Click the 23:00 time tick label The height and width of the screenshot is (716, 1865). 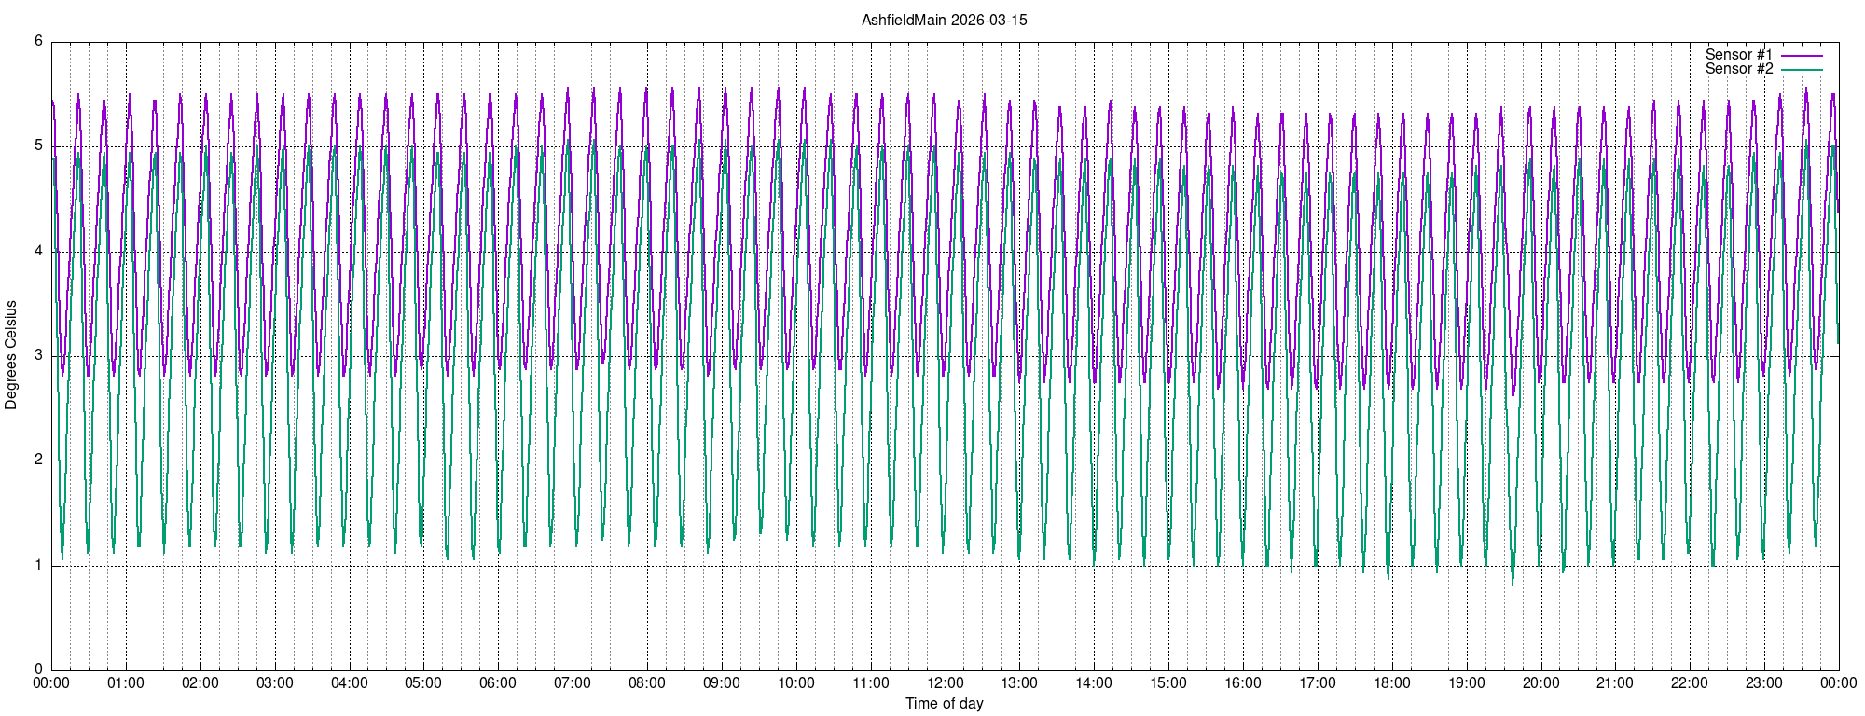point(1764,683)
